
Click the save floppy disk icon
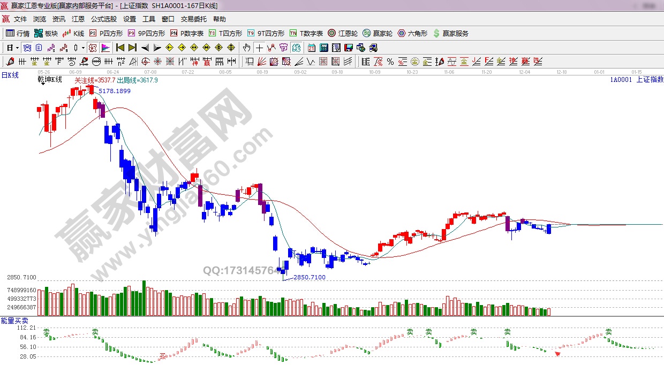pos(349,47)
